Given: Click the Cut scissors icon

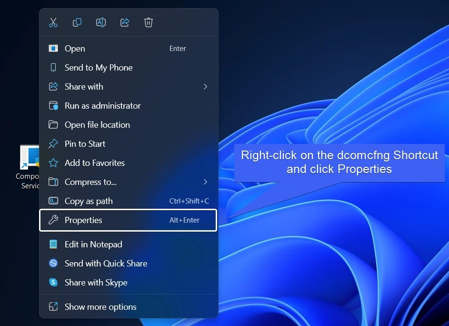Looking at the screenshot, I should [x=53, y=22].
